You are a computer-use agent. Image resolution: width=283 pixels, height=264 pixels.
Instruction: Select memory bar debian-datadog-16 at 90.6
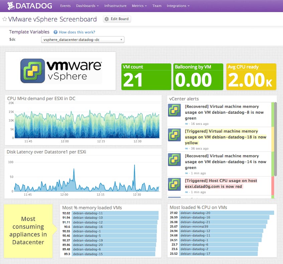pyautogui.click(x=114, y=227)
